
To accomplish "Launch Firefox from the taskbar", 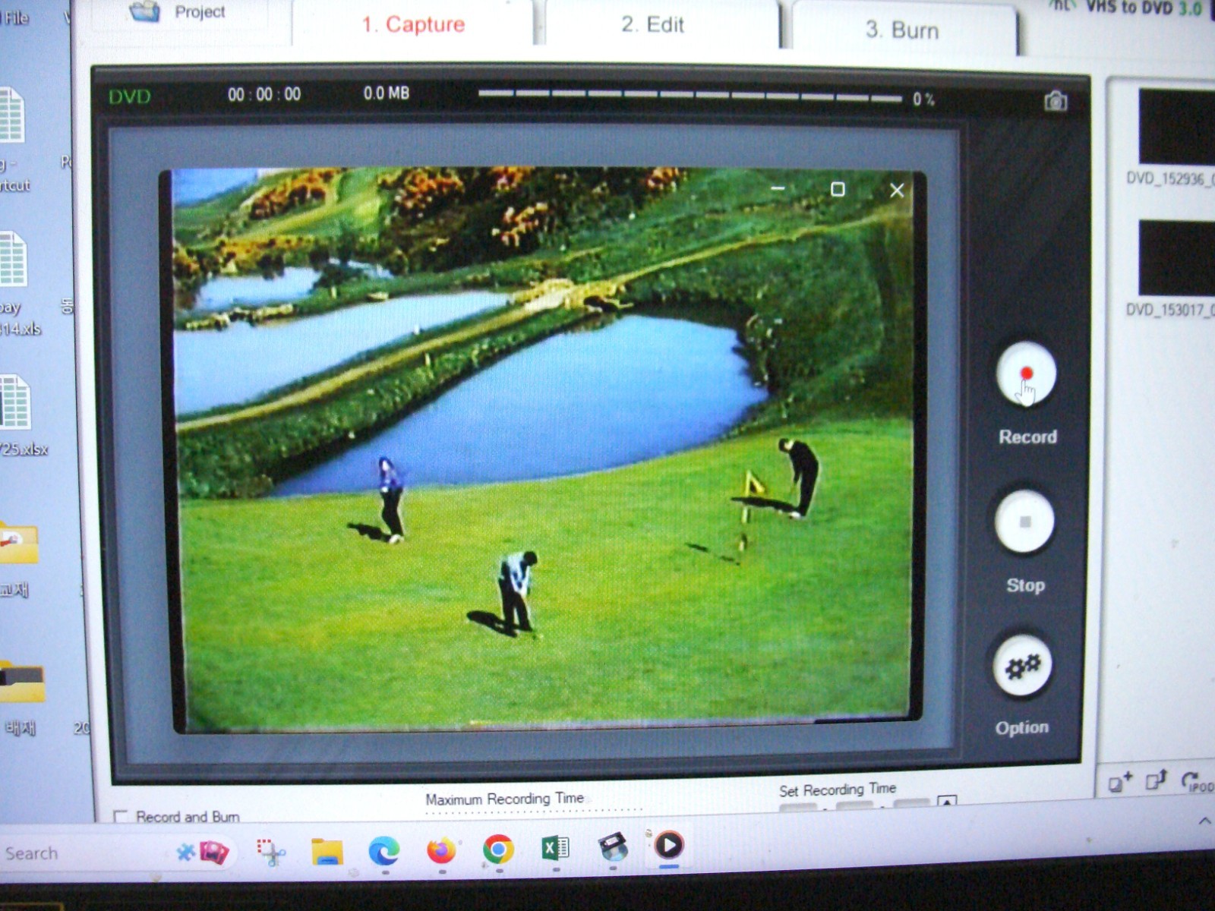I will click(441, 850).
